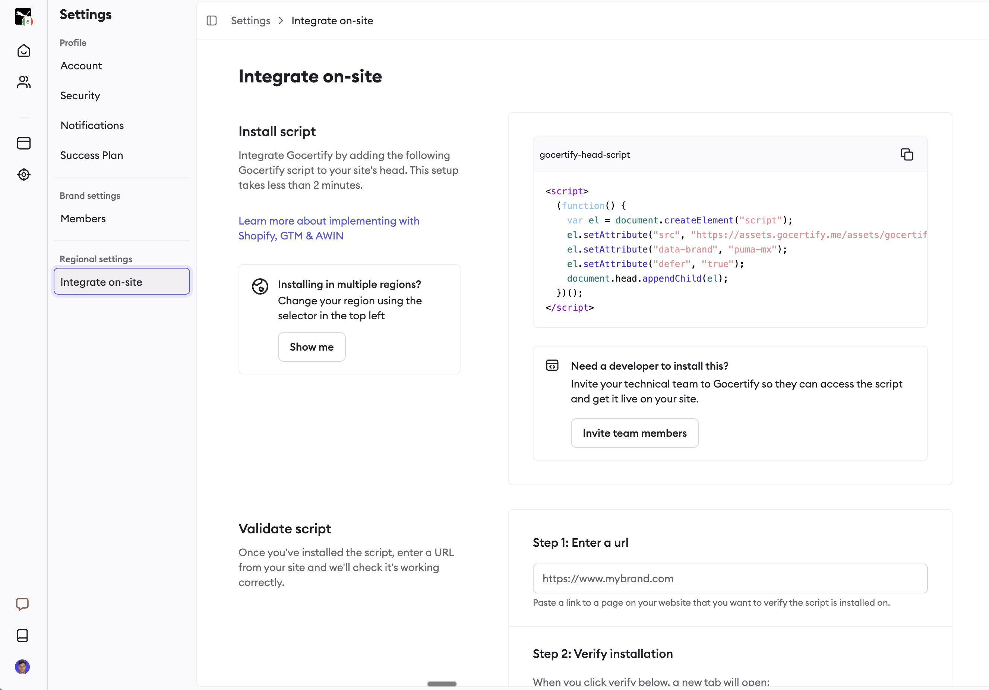Click the URL input field showing mybrand.com

click(730, 578)
